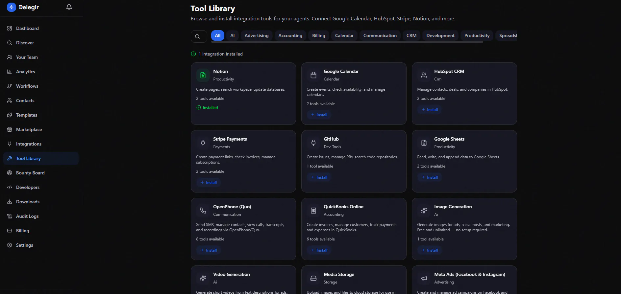
Task: Select the All category filter
Action: (218, 35)
